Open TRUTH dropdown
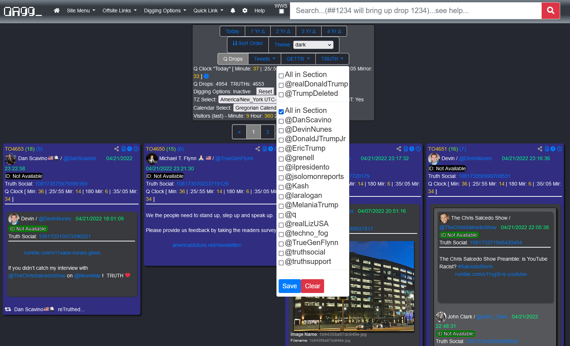Image resolution: width=570 pixels, height=346 pixels. [332, 59]
